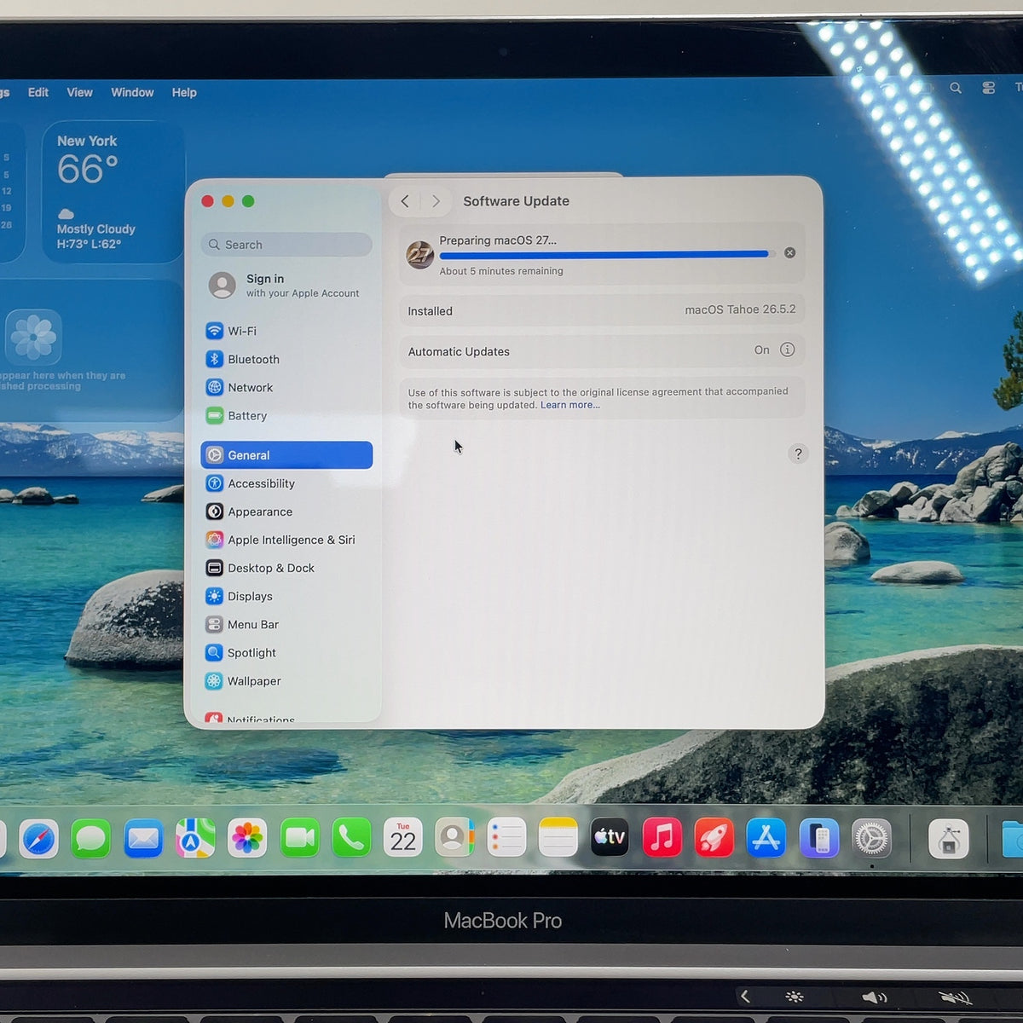Cancel the macOS 27 update preparation

pos(789,252)
